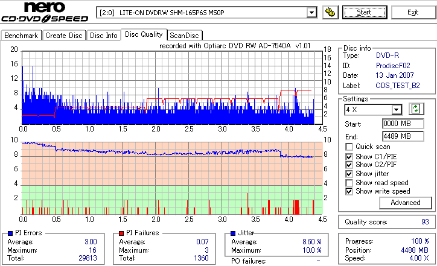
Task: Click the Start button
Action: 365,12
